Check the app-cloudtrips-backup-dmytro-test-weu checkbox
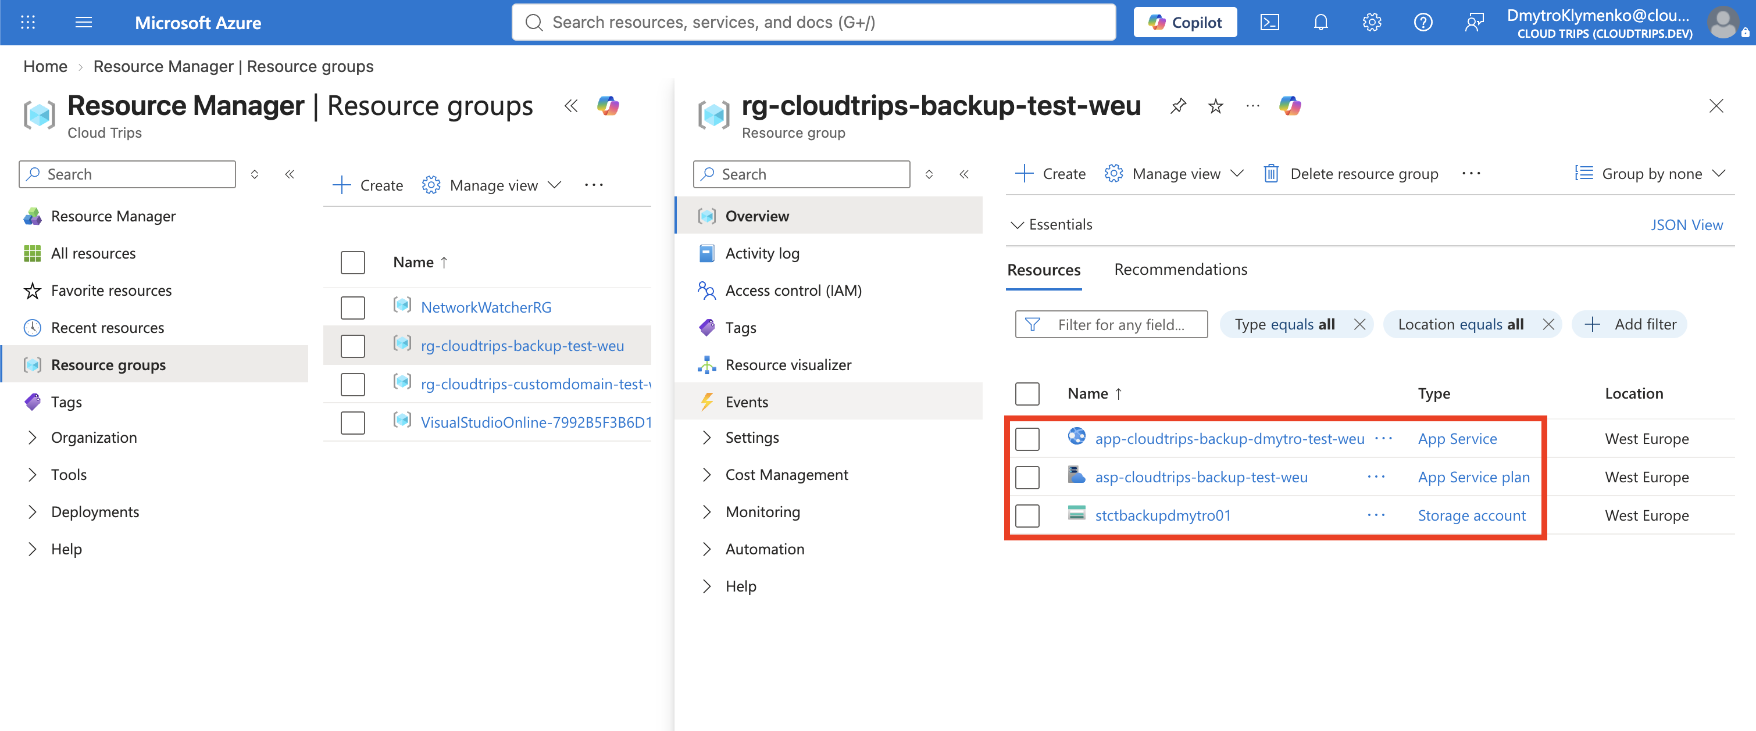1756x731 pixels. point(1027,439)
